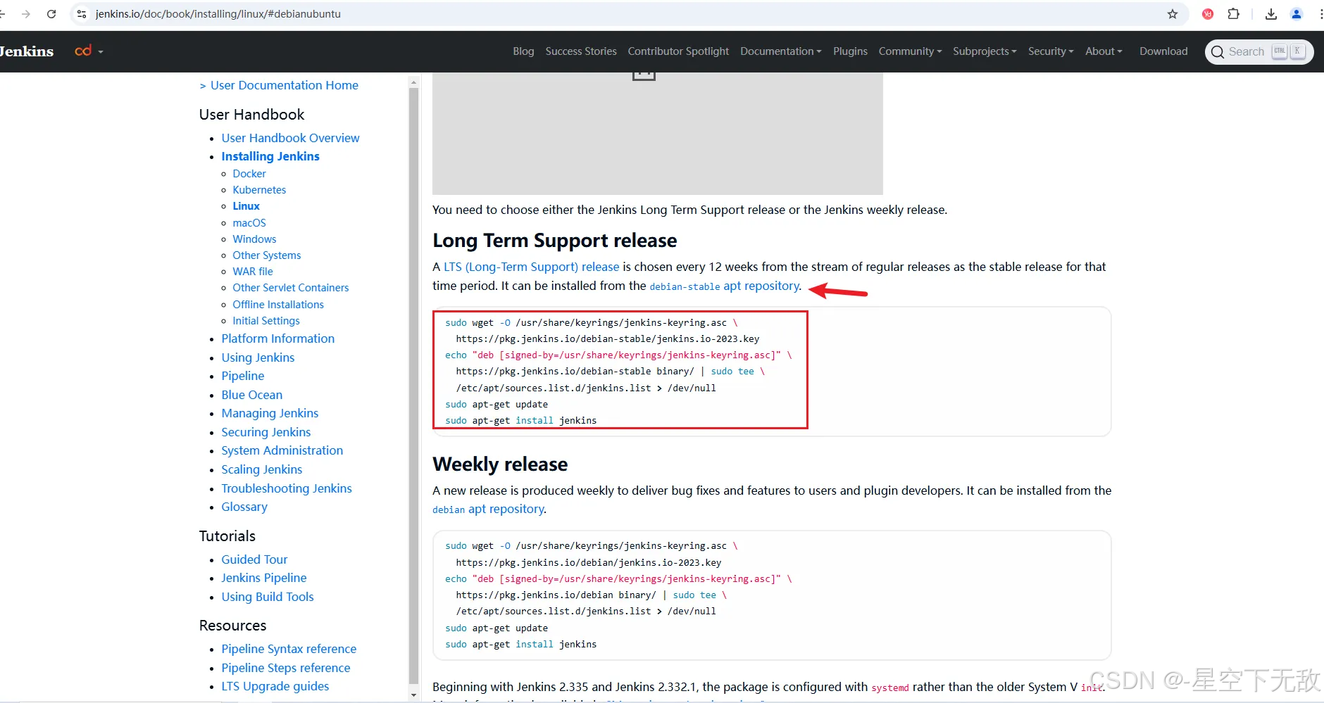Viewport: 1324px width, 703px height.
Task: Open Using Build Tools tutorial
Action: [268, 597]
